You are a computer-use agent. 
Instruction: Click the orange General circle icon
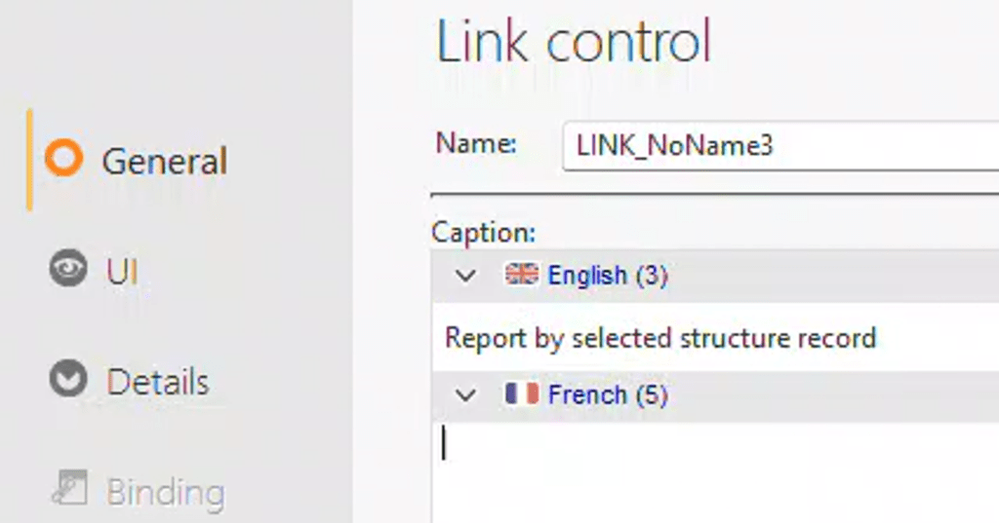(x=64, y=159)
